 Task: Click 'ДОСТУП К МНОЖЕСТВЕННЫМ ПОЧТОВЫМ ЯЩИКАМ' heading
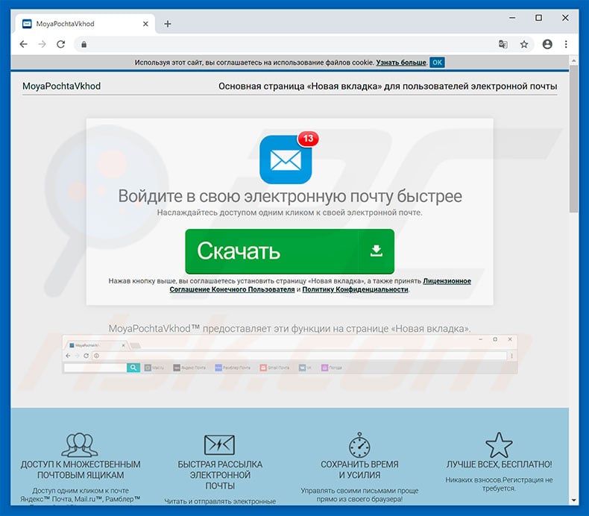(x=81, y=470)
